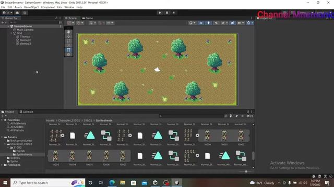Select the Background_map folder
Screen dimensions: 334x187
[21, 141]
